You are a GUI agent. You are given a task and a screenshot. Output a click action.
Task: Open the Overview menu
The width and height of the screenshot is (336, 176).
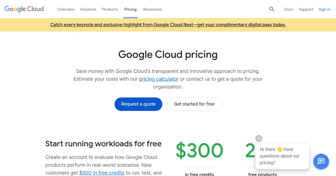[66, 9]
